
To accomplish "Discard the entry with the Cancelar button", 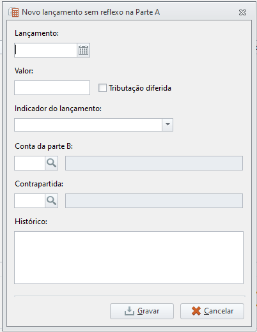I will [212, 311].
